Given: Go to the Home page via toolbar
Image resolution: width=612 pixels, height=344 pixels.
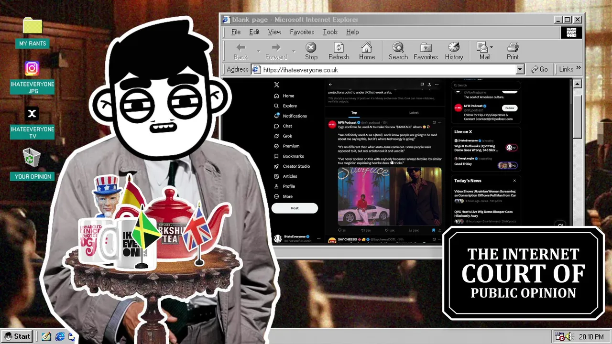Looking at the screenshot, I should [x=367, y=51].
